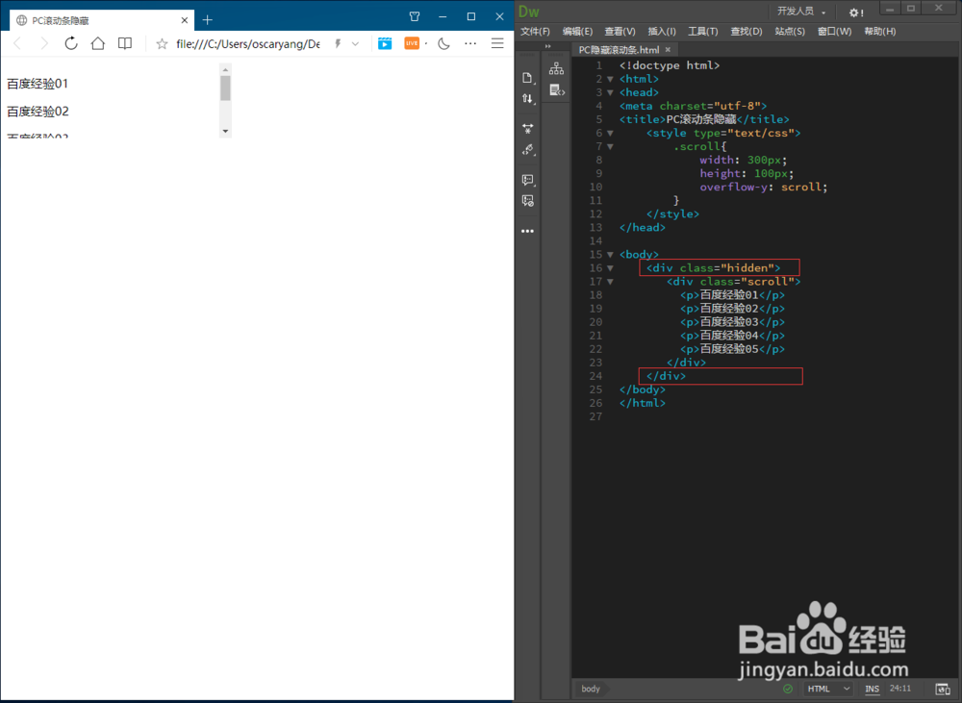Bookmark the page with the star icon
962x703 pixels.
162,43
